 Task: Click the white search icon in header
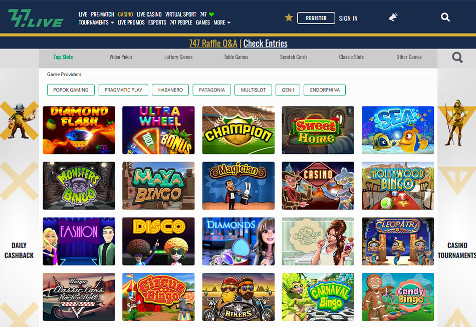pyautogui.click(x=445, y=17)
